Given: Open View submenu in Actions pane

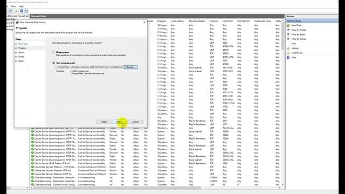Looking at the screenshot, I should [x=294, y=44].
